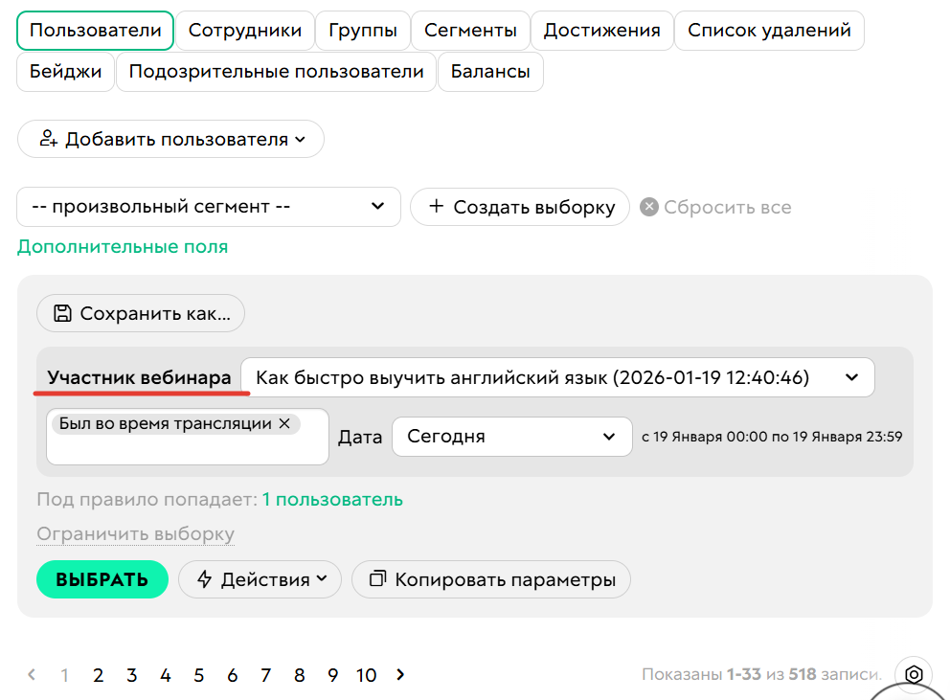The height and width of the screenshot is (700, 950).
Task: Click the X-circle icon on "Сбросить все"
Action: pos(648,207)
